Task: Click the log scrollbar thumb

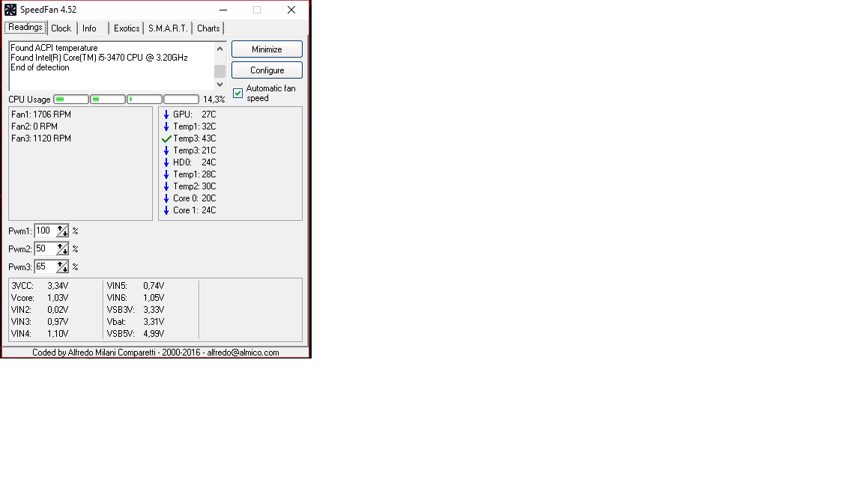Action: [219, 72]
